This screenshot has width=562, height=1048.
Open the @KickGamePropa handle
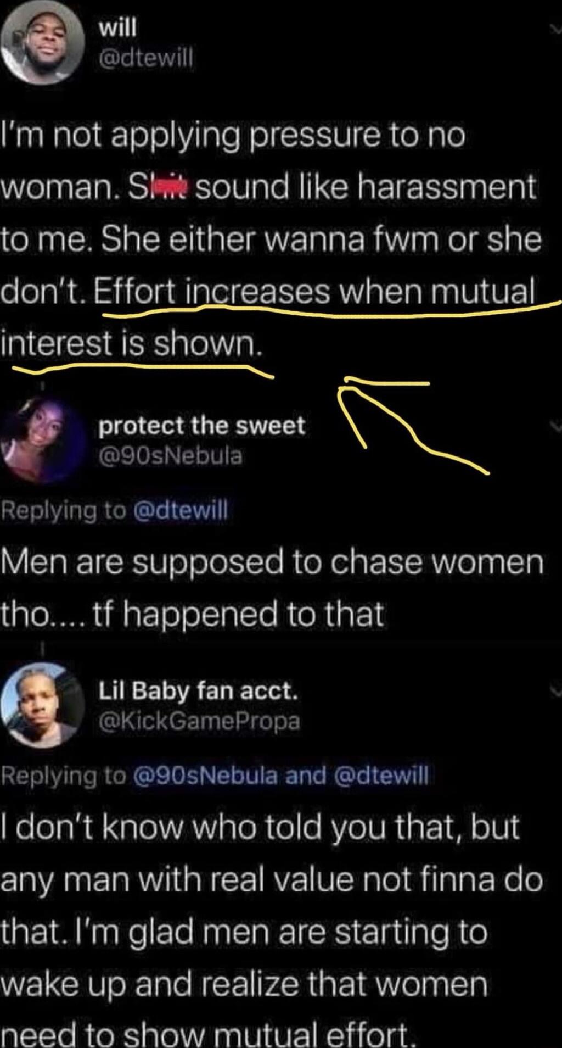point(199,721)
